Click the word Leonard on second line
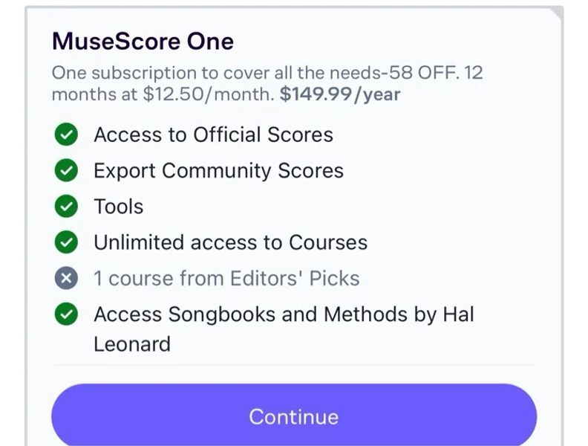 point(132,344)
